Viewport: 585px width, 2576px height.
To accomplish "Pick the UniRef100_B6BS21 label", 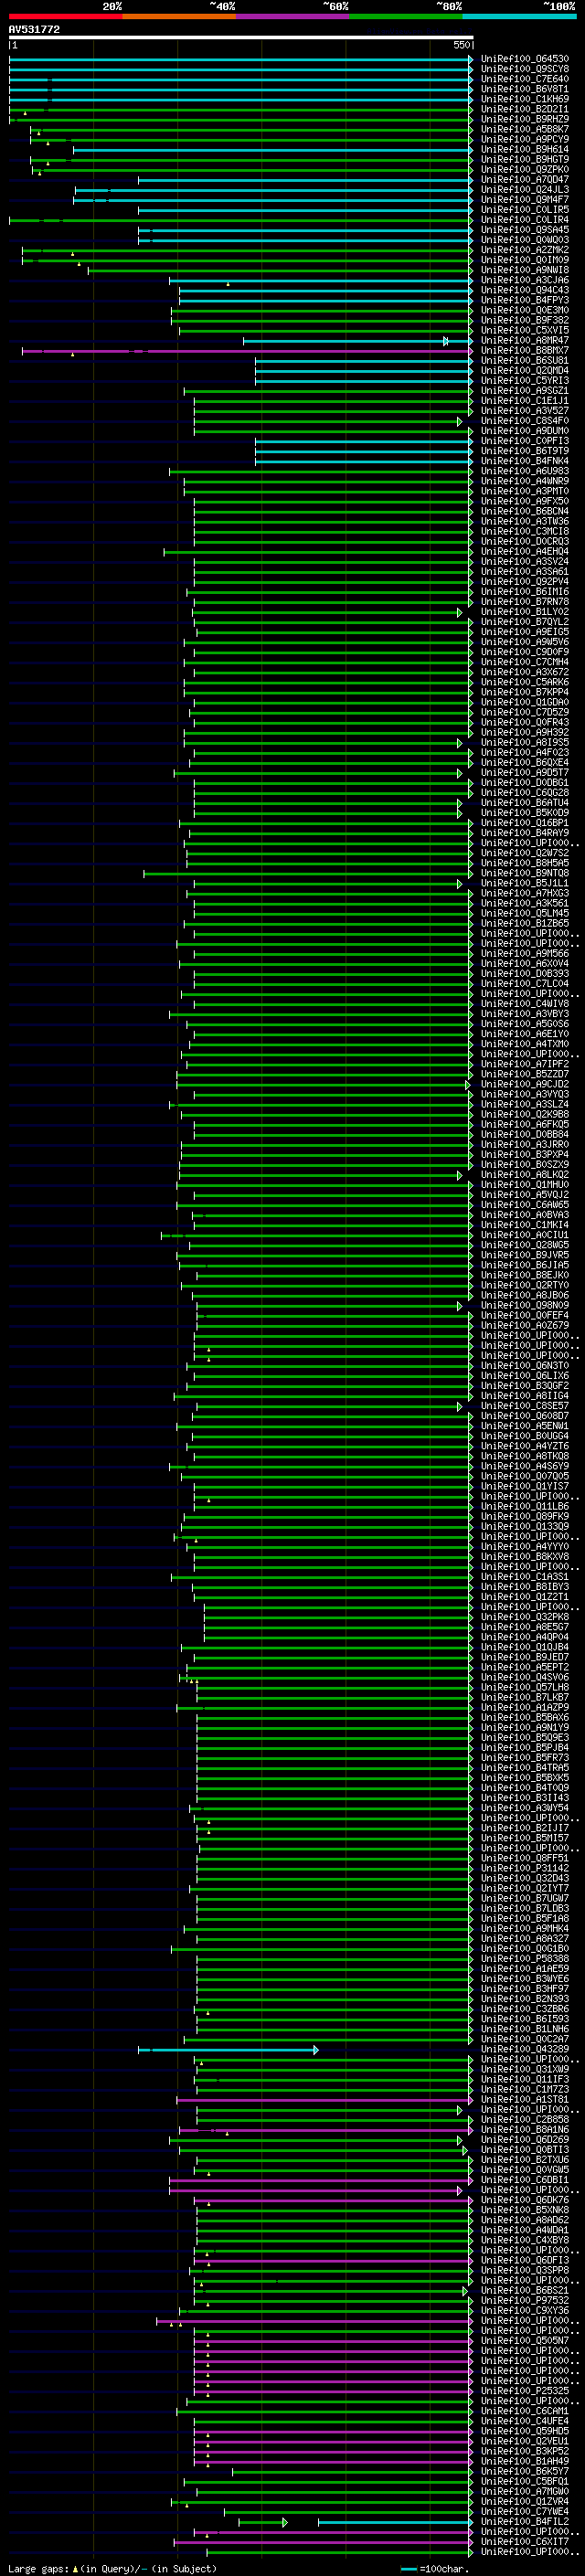I will (x=525, y=2290).
